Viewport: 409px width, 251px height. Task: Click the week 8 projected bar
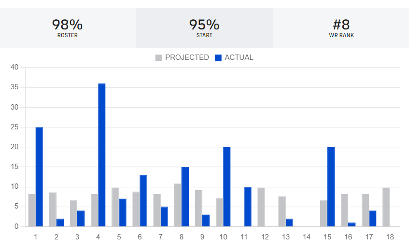click(x=178, y=205)
